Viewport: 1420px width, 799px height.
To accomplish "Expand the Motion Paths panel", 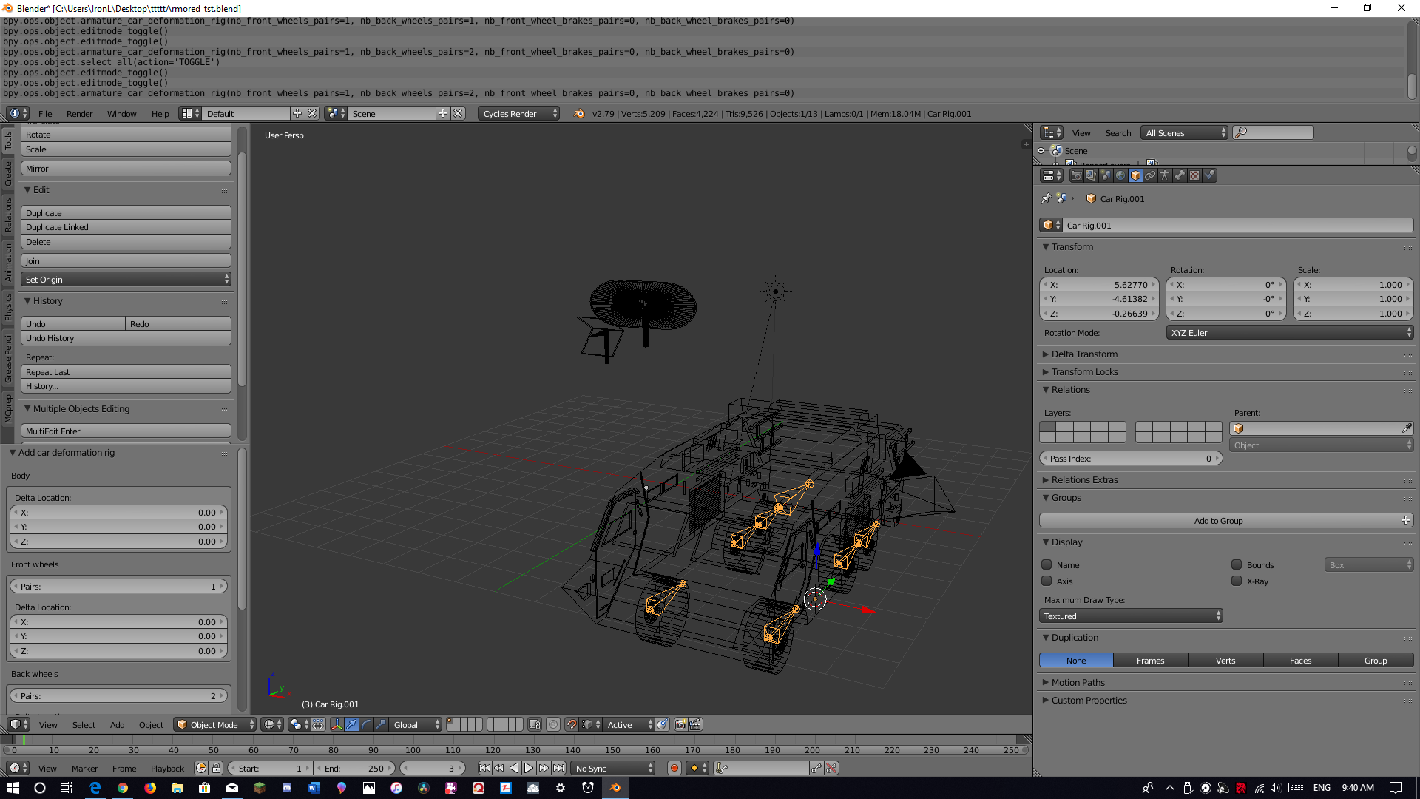I will (1077, 682).
